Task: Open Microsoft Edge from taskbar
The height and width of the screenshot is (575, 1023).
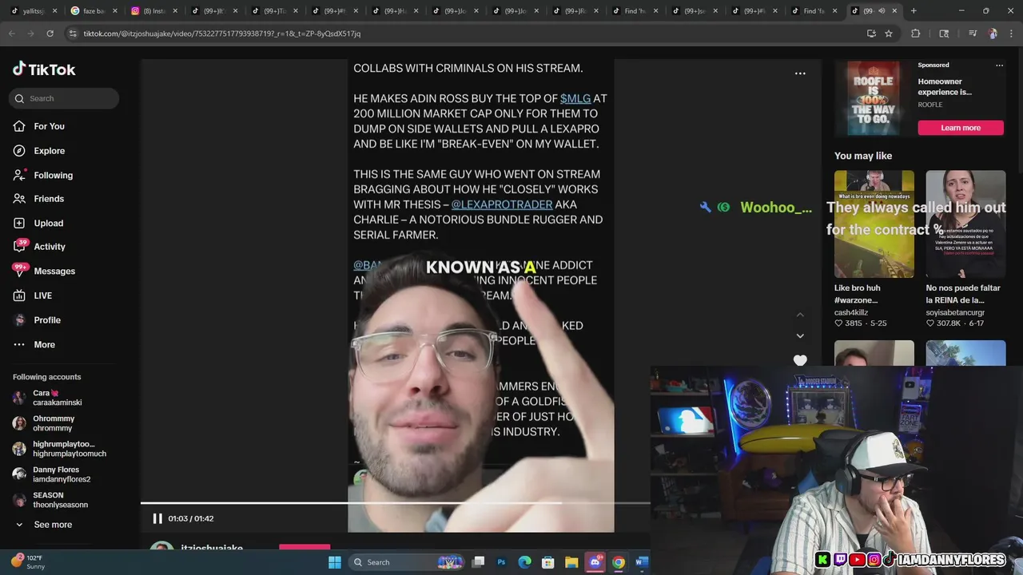Action: click(x=524, y=562)
